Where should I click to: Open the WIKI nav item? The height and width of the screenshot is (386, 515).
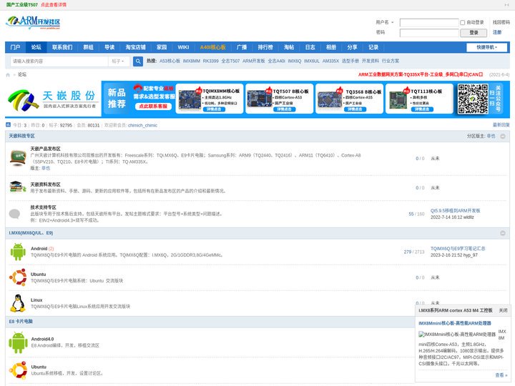(183, 47)
